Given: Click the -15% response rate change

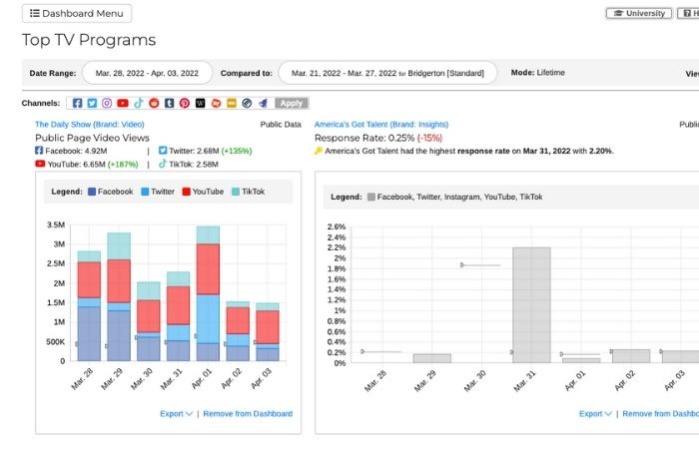Looking at the screenshot, I should (x=429, y=138).
